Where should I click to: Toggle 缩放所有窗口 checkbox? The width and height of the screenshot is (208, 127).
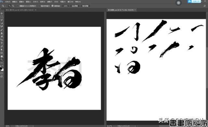click(39, 6)
